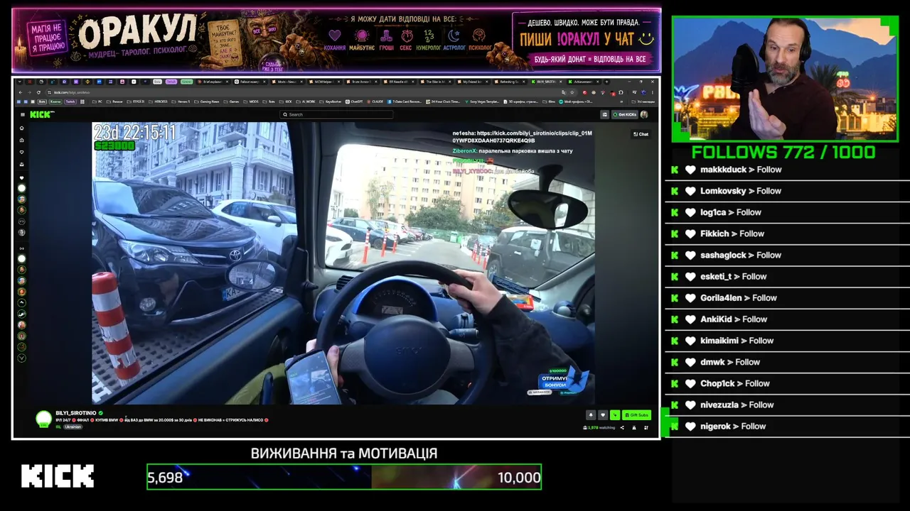Bookmark this page with the star icon

(574, 92)
